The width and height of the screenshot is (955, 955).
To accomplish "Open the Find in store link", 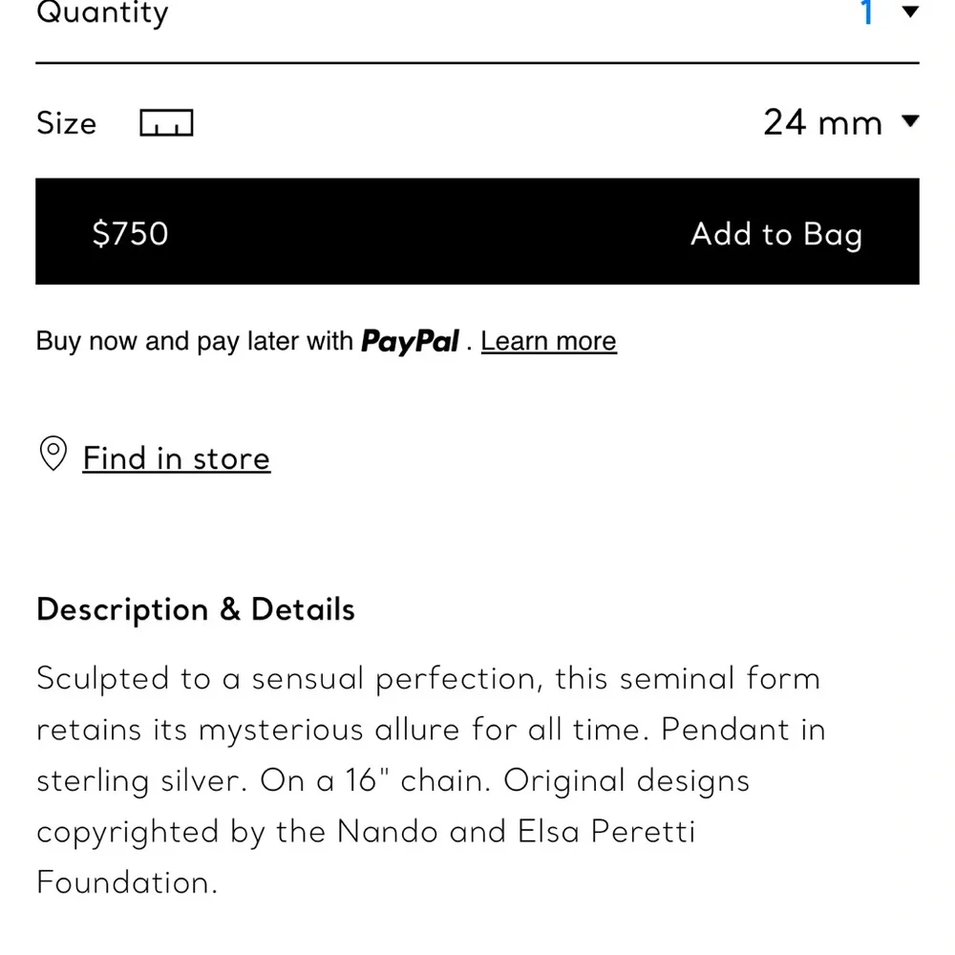I will pyautogui.click(x=177, y=458).
